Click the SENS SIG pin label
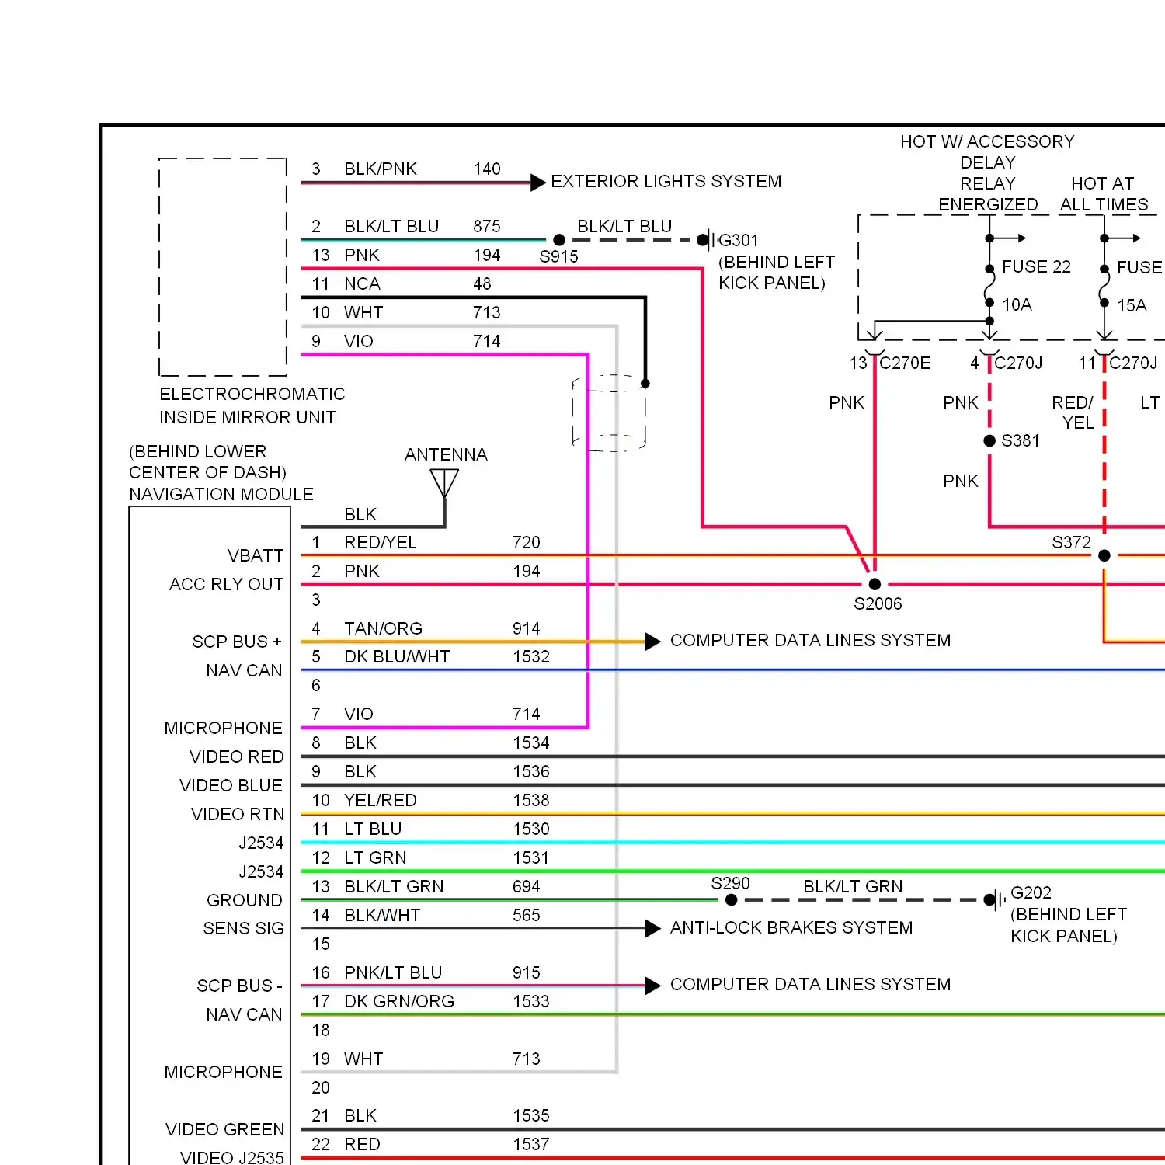Viewport: 1165px width, 1165px height. (x=243, y=928)
